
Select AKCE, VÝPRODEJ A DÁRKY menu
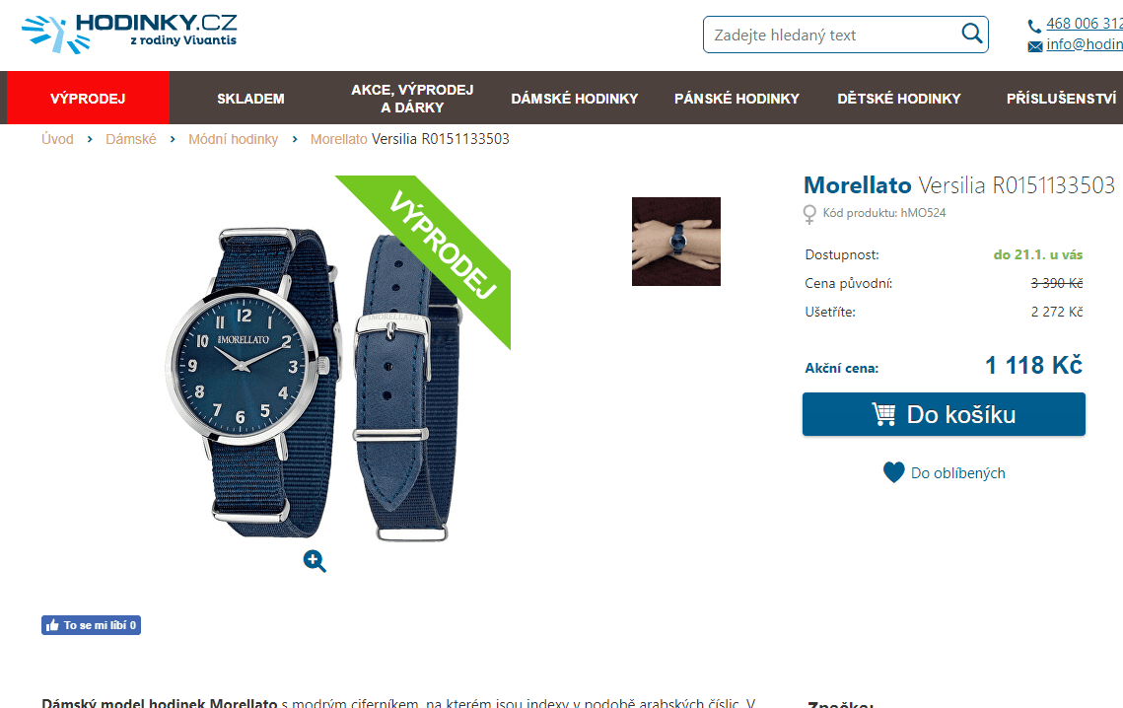[x=412, y=99]
